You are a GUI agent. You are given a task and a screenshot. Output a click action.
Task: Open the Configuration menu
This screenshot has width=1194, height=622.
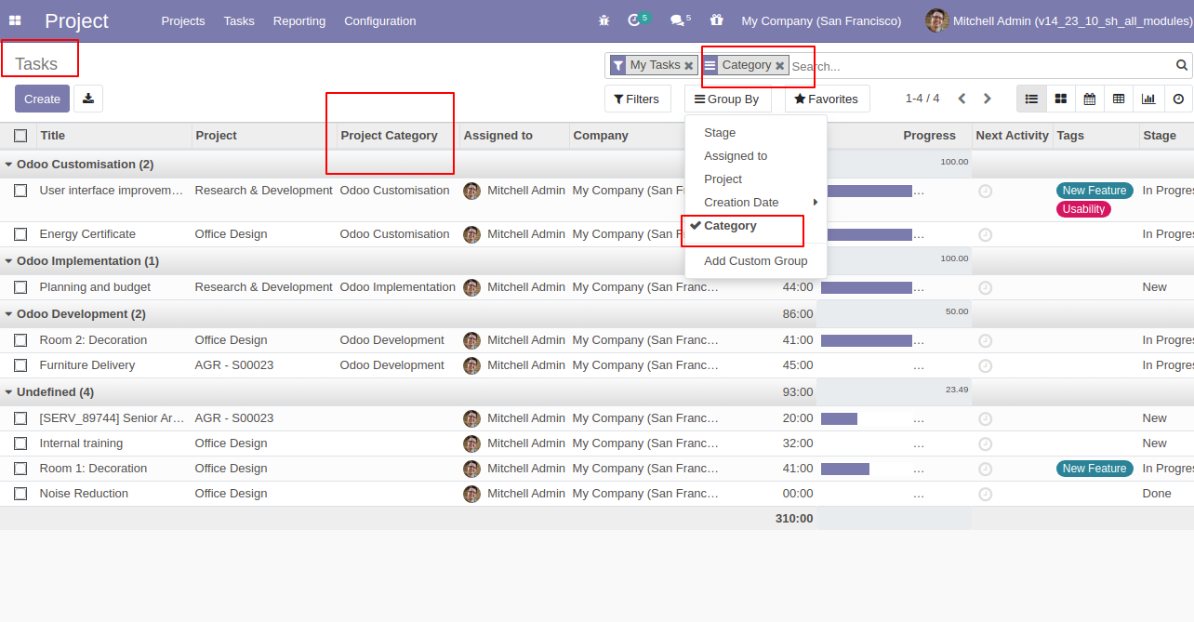tap(380, 20)
